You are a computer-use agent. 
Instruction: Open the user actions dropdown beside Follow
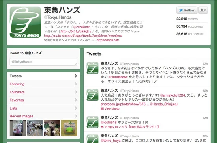point(203,10)
